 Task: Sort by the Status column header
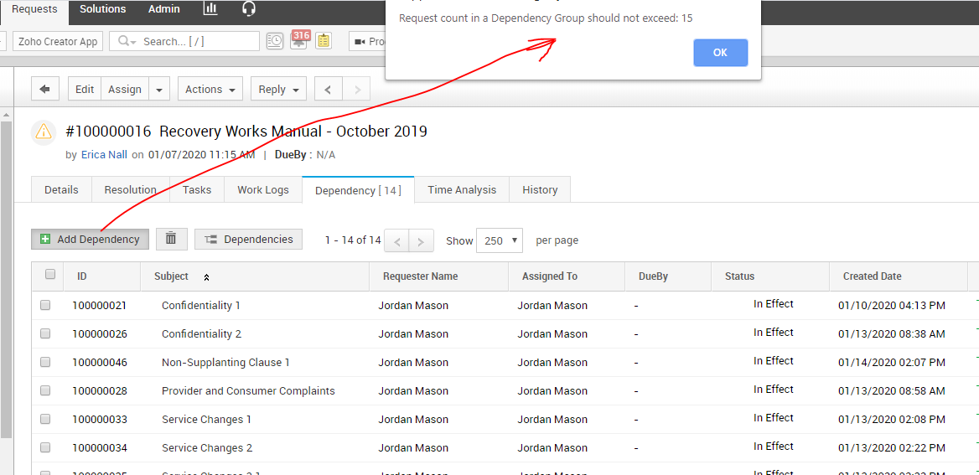point(740,276)
